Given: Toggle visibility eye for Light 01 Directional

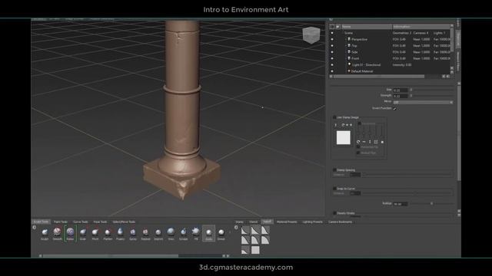Looking at the screenshot, I should [332, 64].
